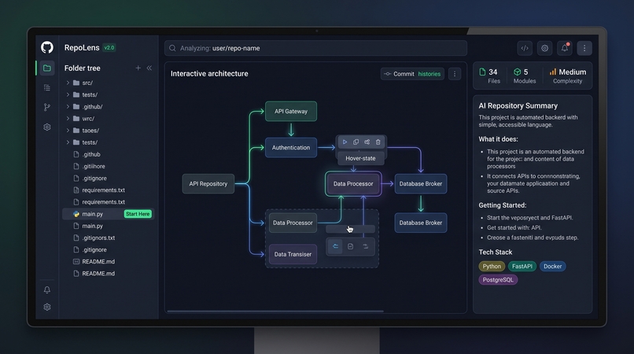Screen dimensions: 634x354
Task: Add item with Folder tree plus icon
Action: click(138, 68)
